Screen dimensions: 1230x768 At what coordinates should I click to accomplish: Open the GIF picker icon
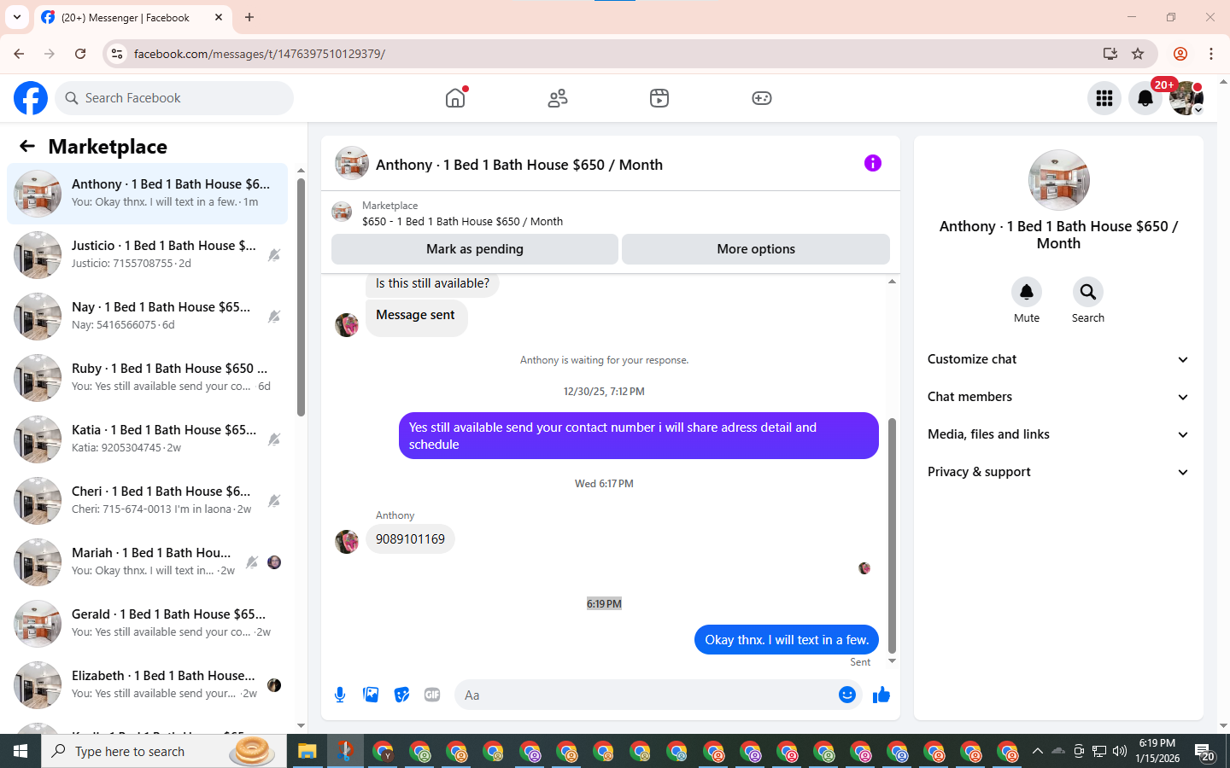click(432, 695)
